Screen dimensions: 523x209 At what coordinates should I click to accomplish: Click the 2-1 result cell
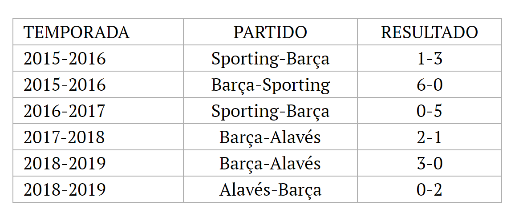point(430,137)
